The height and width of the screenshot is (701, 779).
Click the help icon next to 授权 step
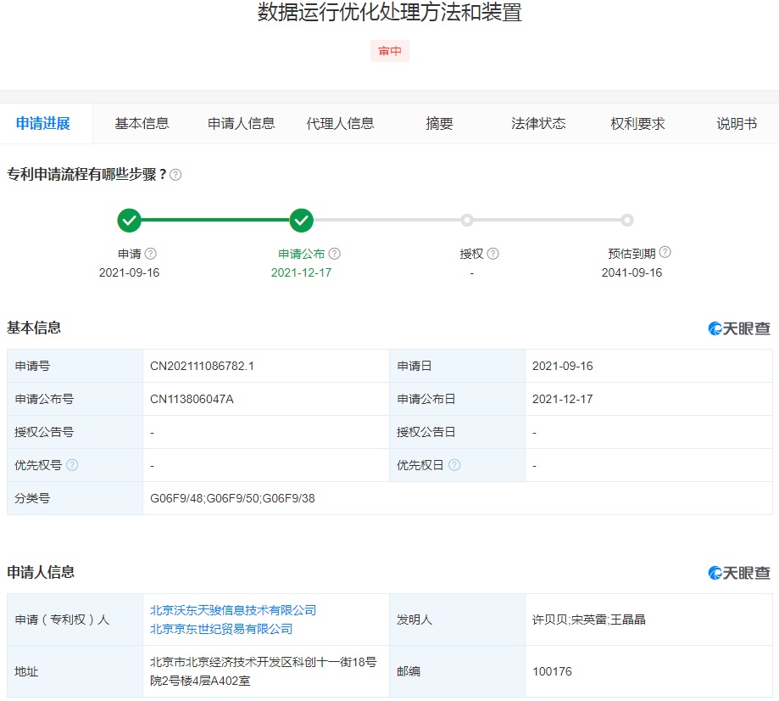coord(492,254)
